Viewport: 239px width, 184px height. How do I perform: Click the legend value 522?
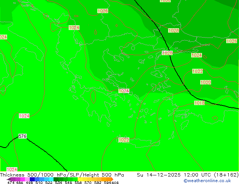(49, 182)
